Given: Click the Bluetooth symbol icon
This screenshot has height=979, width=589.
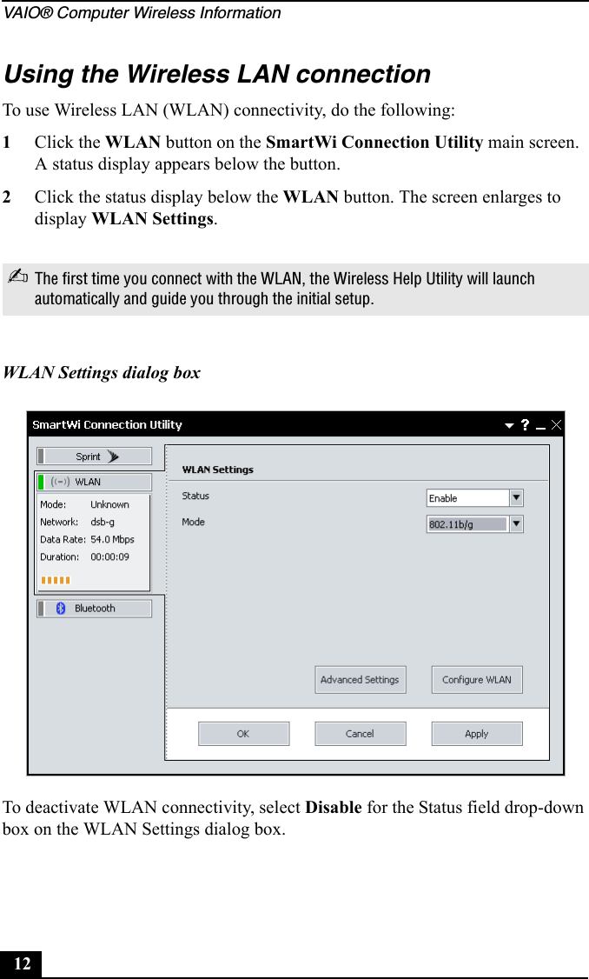Looking at the screenshot, I should (61, 608).
